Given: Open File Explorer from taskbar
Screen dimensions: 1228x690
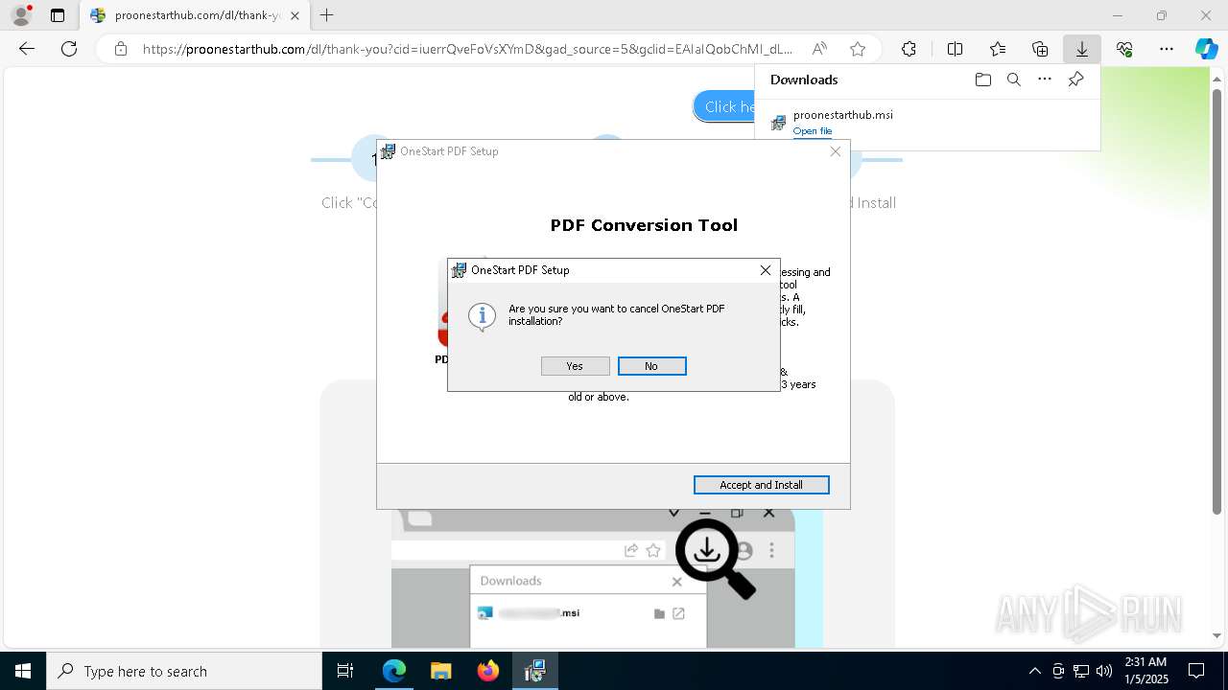Looking at the screenshot, I should tap(441, 671).
